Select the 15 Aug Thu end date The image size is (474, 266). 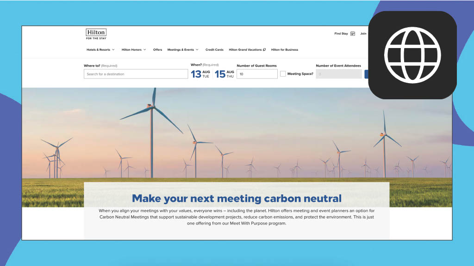click(x=225, y=74)
